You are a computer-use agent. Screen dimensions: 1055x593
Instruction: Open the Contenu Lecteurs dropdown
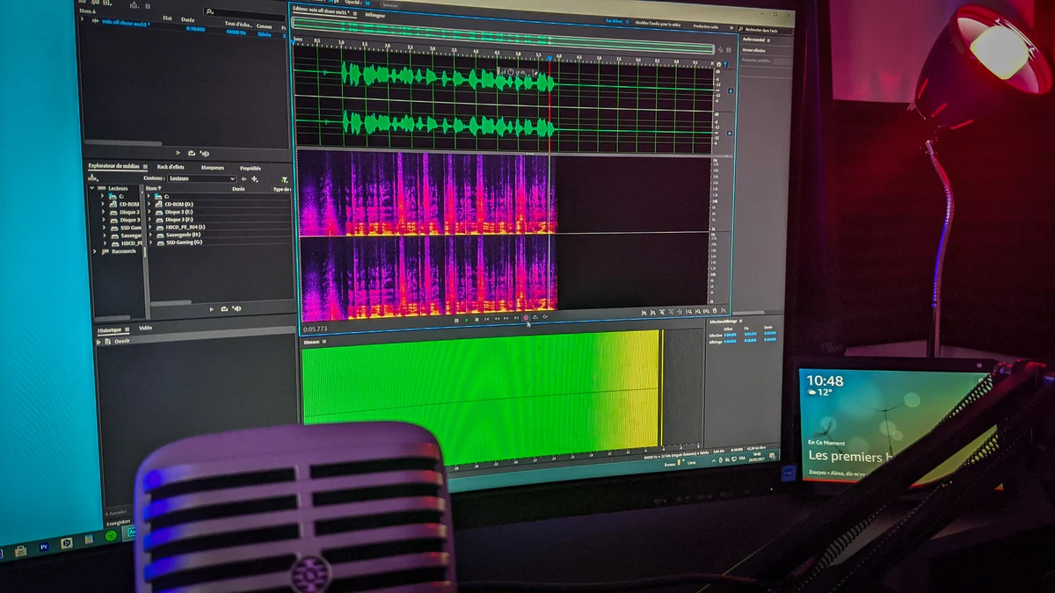coord(202,178)
